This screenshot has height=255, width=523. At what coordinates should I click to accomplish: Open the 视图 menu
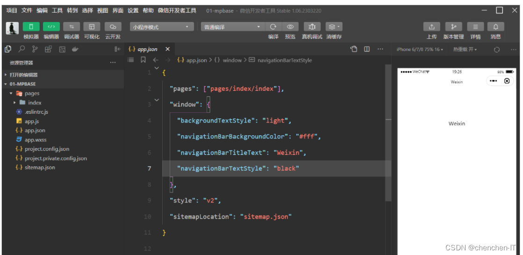coord(103,10)
